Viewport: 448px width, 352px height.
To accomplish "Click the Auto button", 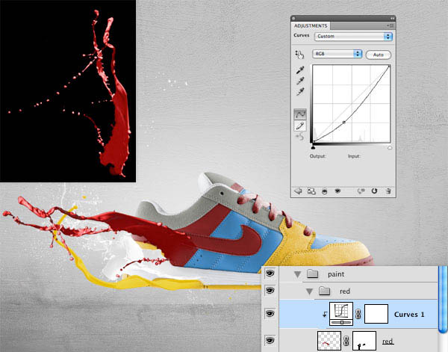I will pos(379,55).
